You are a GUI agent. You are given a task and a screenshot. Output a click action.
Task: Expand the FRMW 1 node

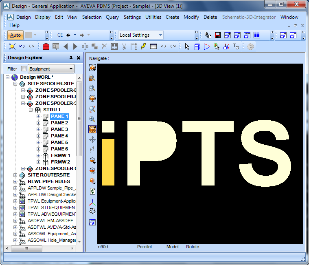pyautogui.click(x=38, y=155)
